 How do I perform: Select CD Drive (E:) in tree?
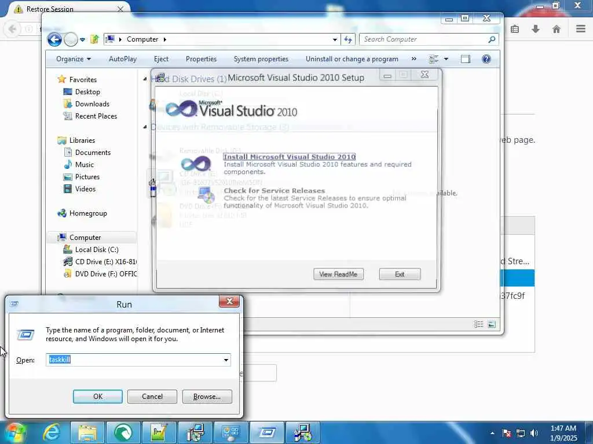coord(105,262)
